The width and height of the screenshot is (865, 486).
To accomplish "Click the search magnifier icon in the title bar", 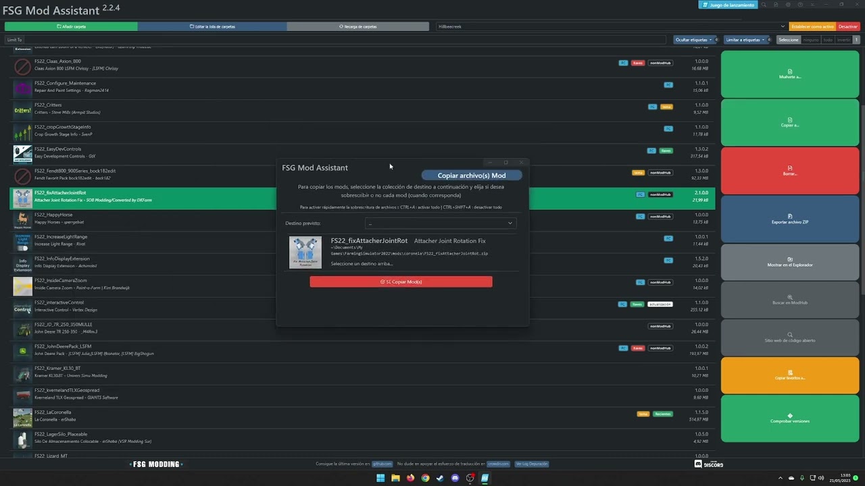I will (x=764, y=5).
